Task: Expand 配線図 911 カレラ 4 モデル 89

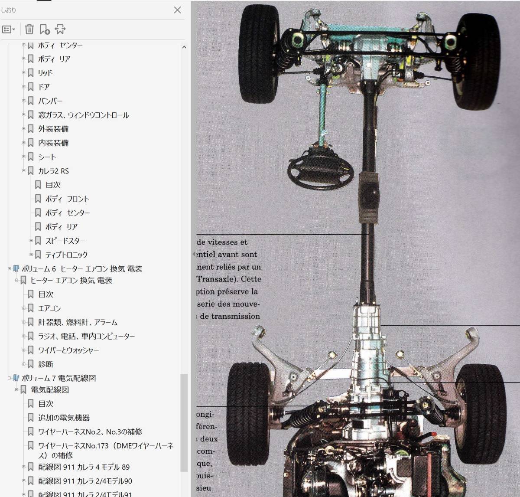Action: tap(24, 467)
